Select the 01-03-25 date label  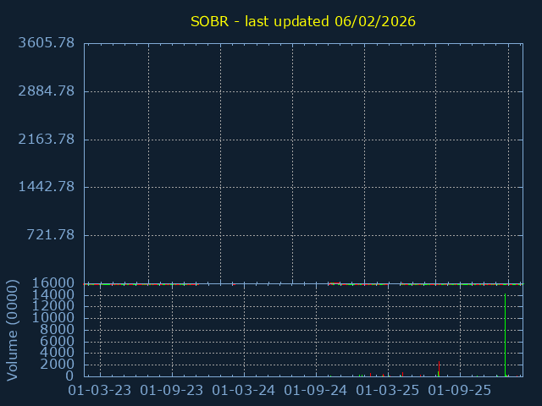click(388, 391)
